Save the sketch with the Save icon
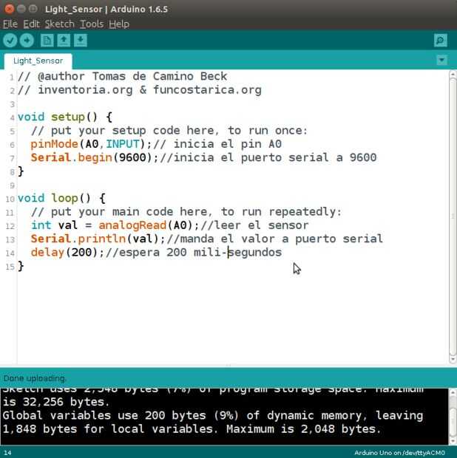The width and height of the screenshot is (457, 458). 80,41
